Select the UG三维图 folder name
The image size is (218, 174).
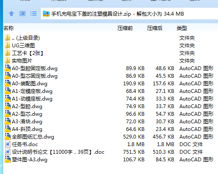23,46
